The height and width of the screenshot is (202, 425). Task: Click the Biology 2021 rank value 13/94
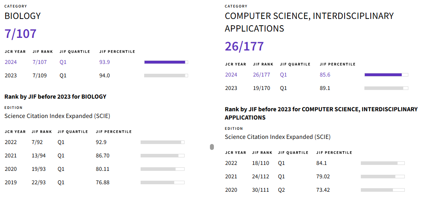(39, 156)
